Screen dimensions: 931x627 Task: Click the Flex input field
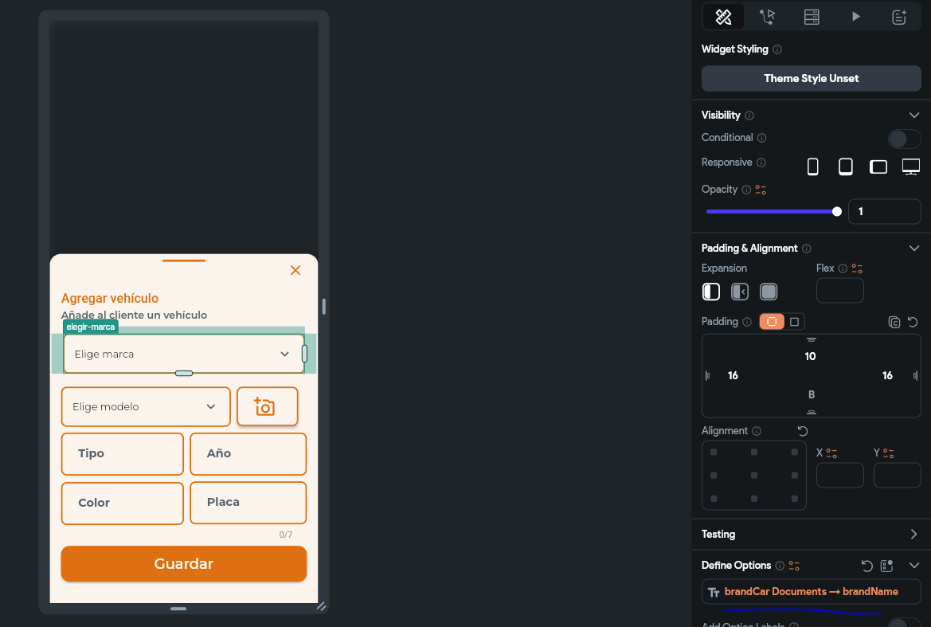click(839, 291)
